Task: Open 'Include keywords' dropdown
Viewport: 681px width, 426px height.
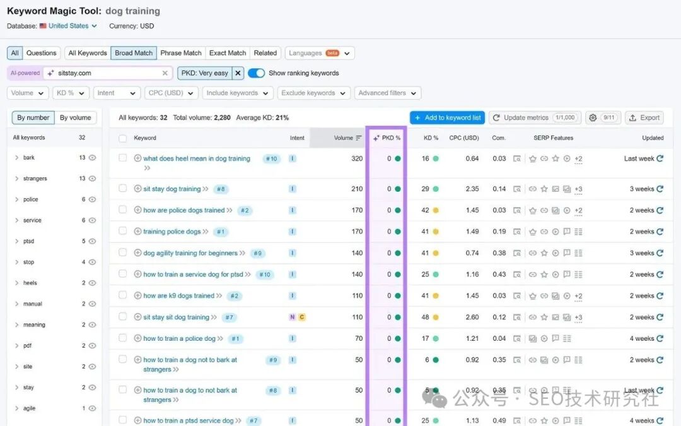Action: pos(238,93)
